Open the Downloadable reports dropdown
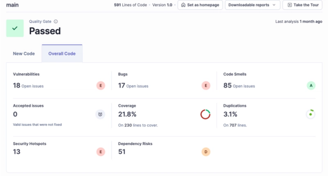This screenshot has height=176, width=328. pyautogui.click(x=252, y=5)
